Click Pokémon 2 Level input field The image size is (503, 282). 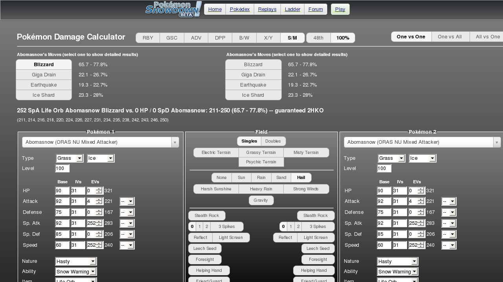click(x=384, y=168)
